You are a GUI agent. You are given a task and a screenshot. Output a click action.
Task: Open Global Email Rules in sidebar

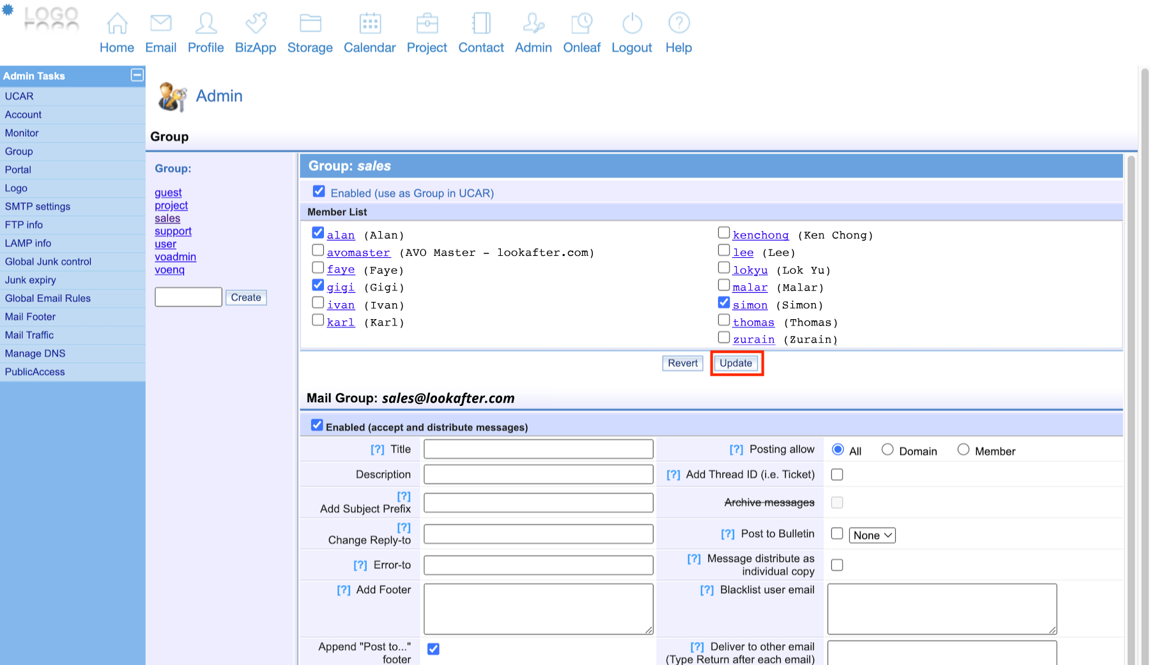[x=48, y=299]
